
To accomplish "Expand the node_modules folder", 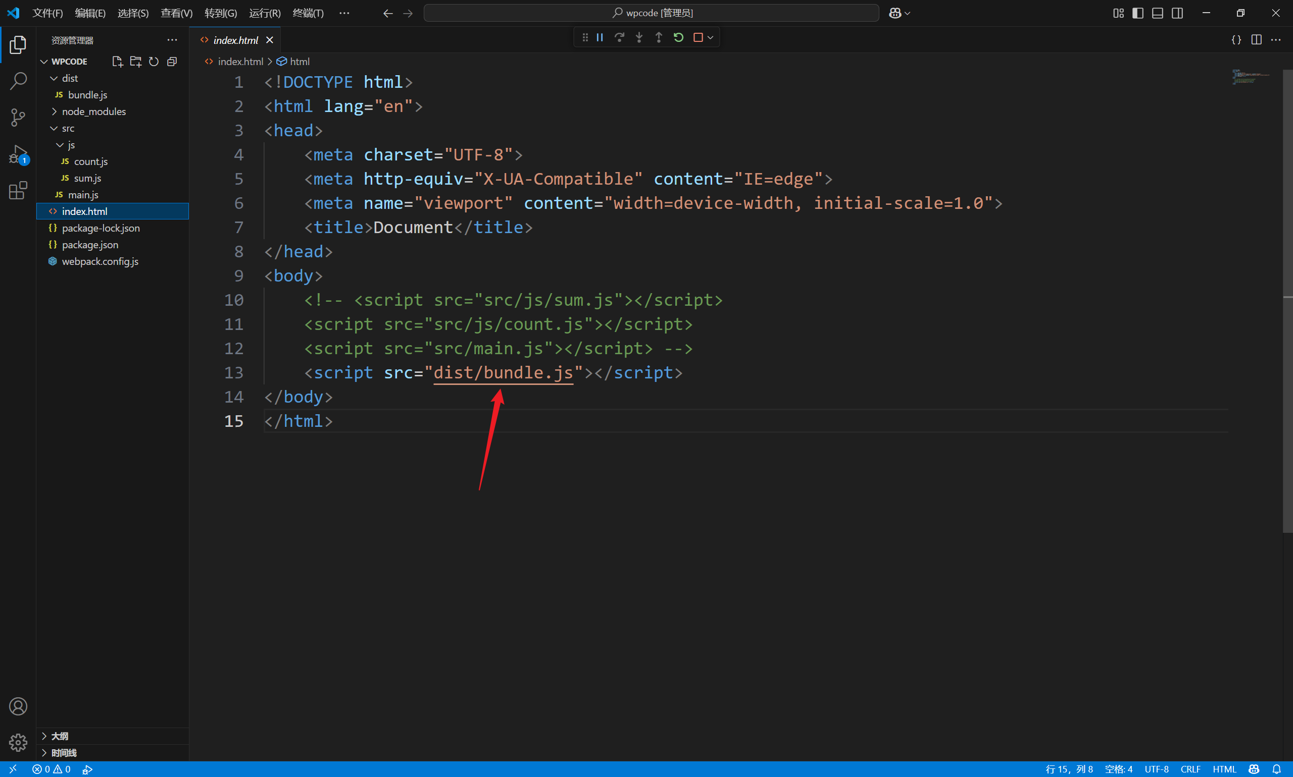I will [54, 111].
